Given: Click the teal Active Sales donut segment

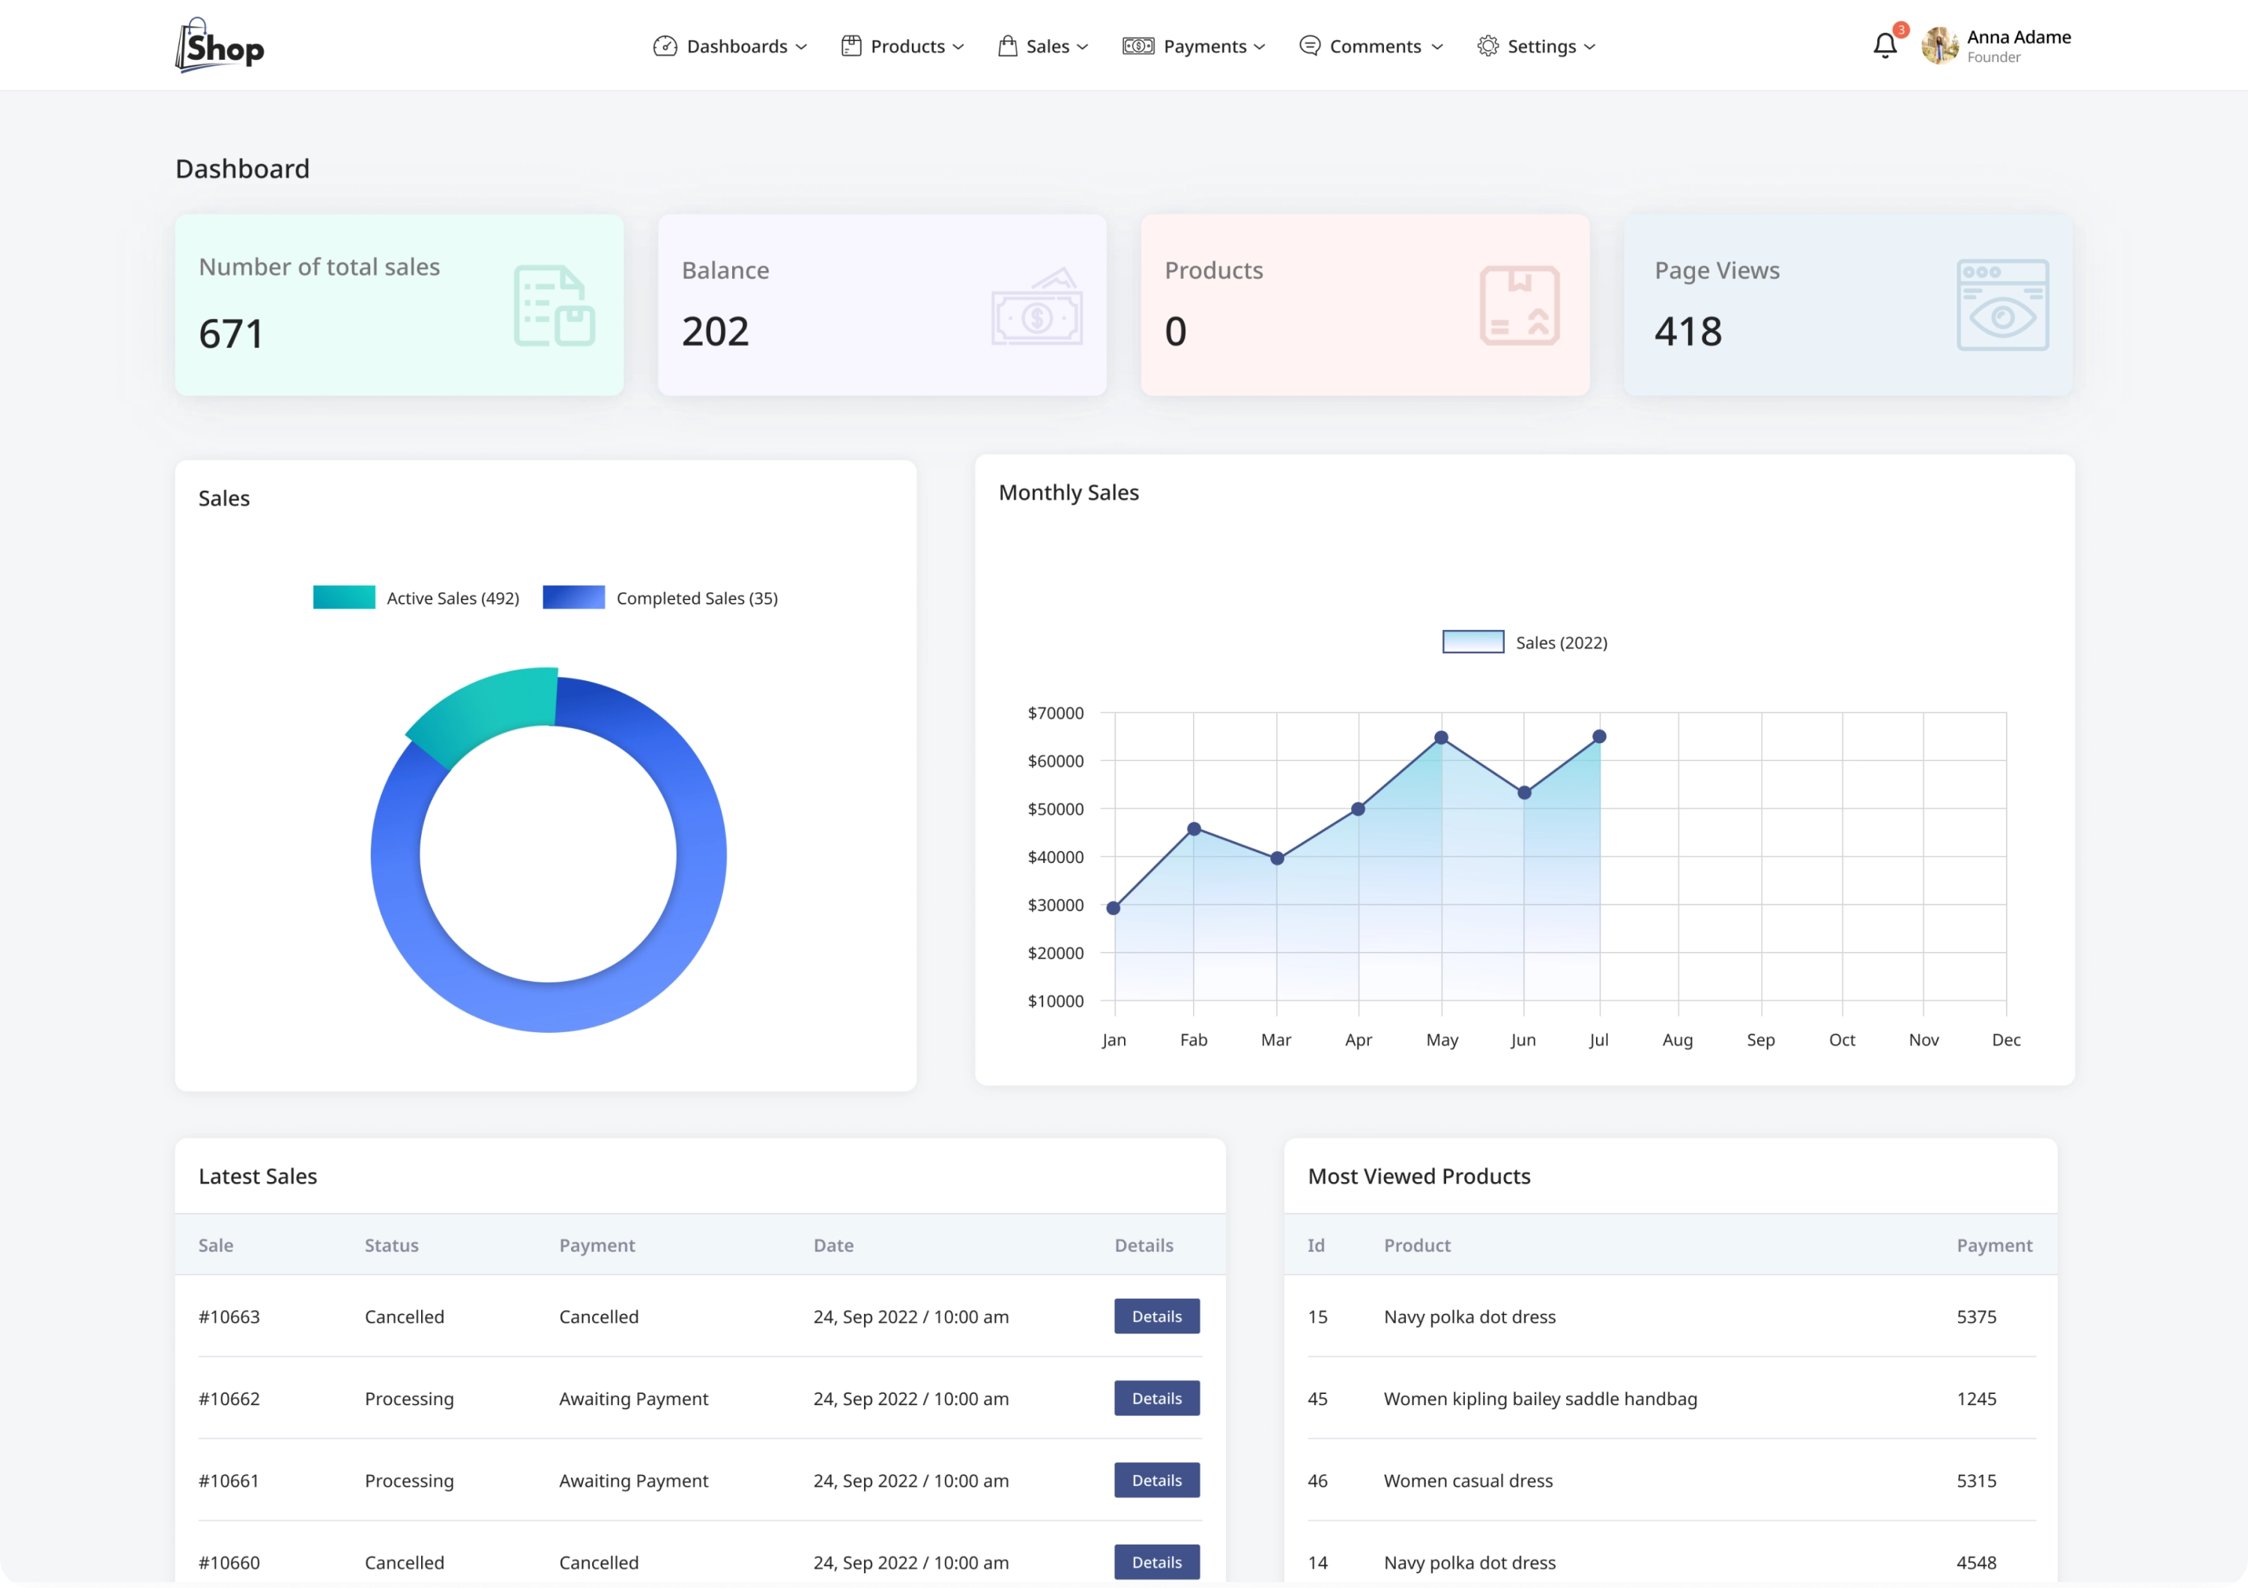Looking at the screenshot, I should click(x=480, y=715).
